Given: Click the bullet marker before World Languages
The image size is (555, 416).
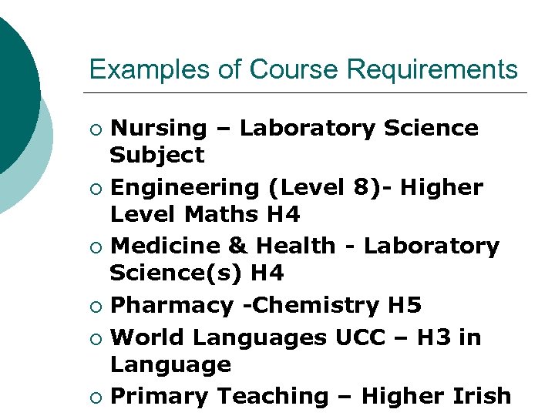Looking at the screenshot, I should point(95,338).
